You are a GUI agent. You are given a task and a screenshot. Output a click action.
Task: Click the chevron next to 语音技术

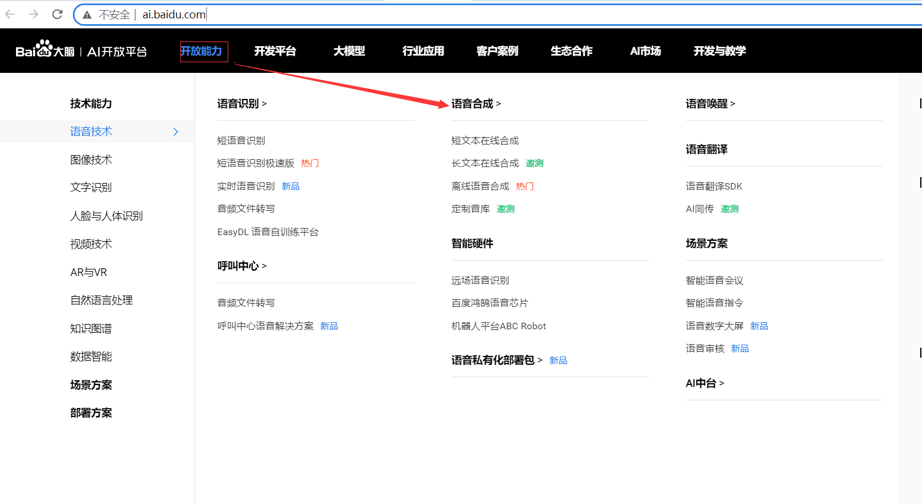(176, 132)
